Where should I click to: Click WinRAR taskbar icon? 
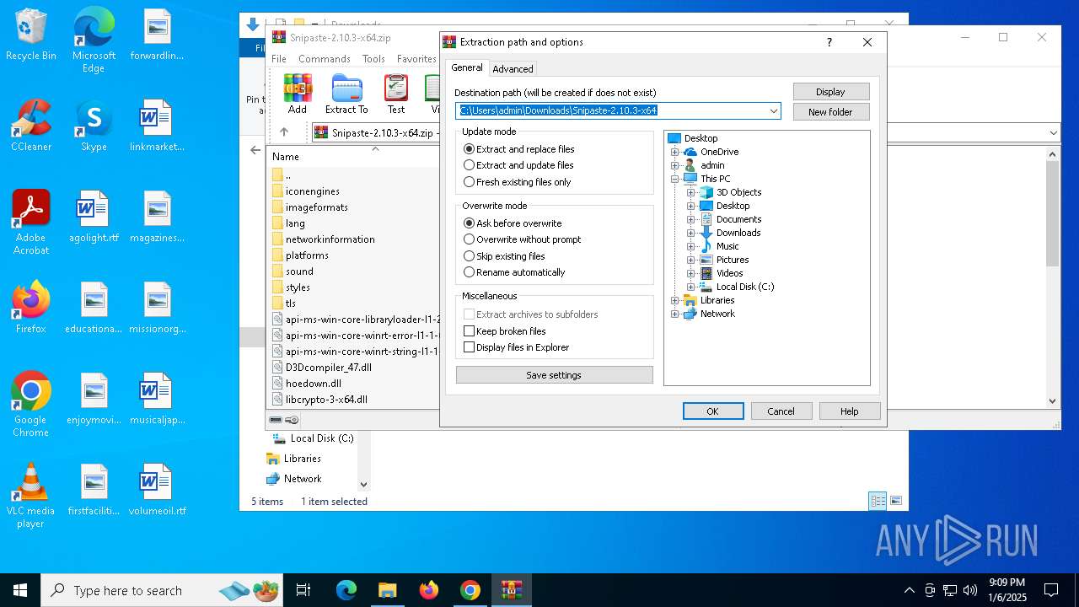click(512, 590)
